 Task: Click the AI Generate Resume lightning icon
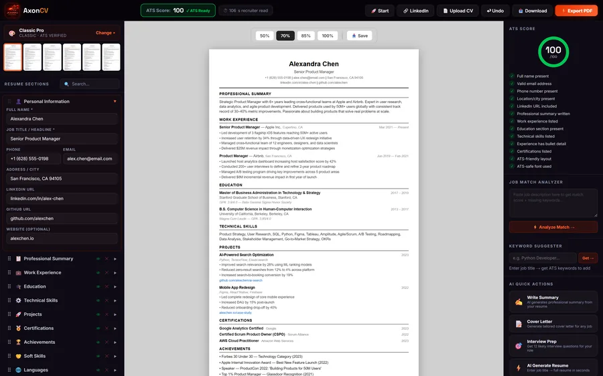pyautogui.click(x=519, y=368)
